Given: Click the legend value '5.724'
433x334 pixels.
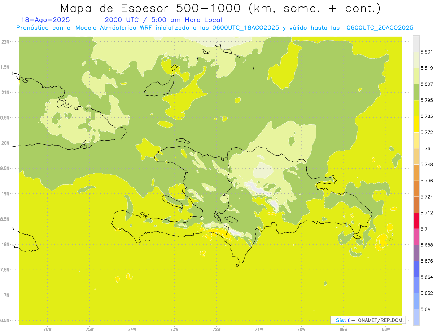Looking at the screenshot, I should coord(427,197).
